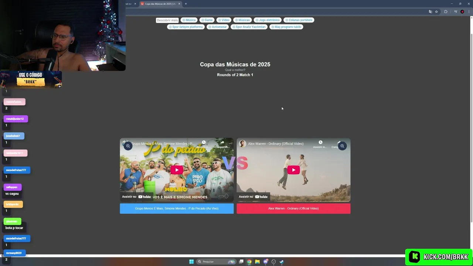Select the Música tag
Image resolution: width=473 pixels, height=266 pixels.
[189, 20]
